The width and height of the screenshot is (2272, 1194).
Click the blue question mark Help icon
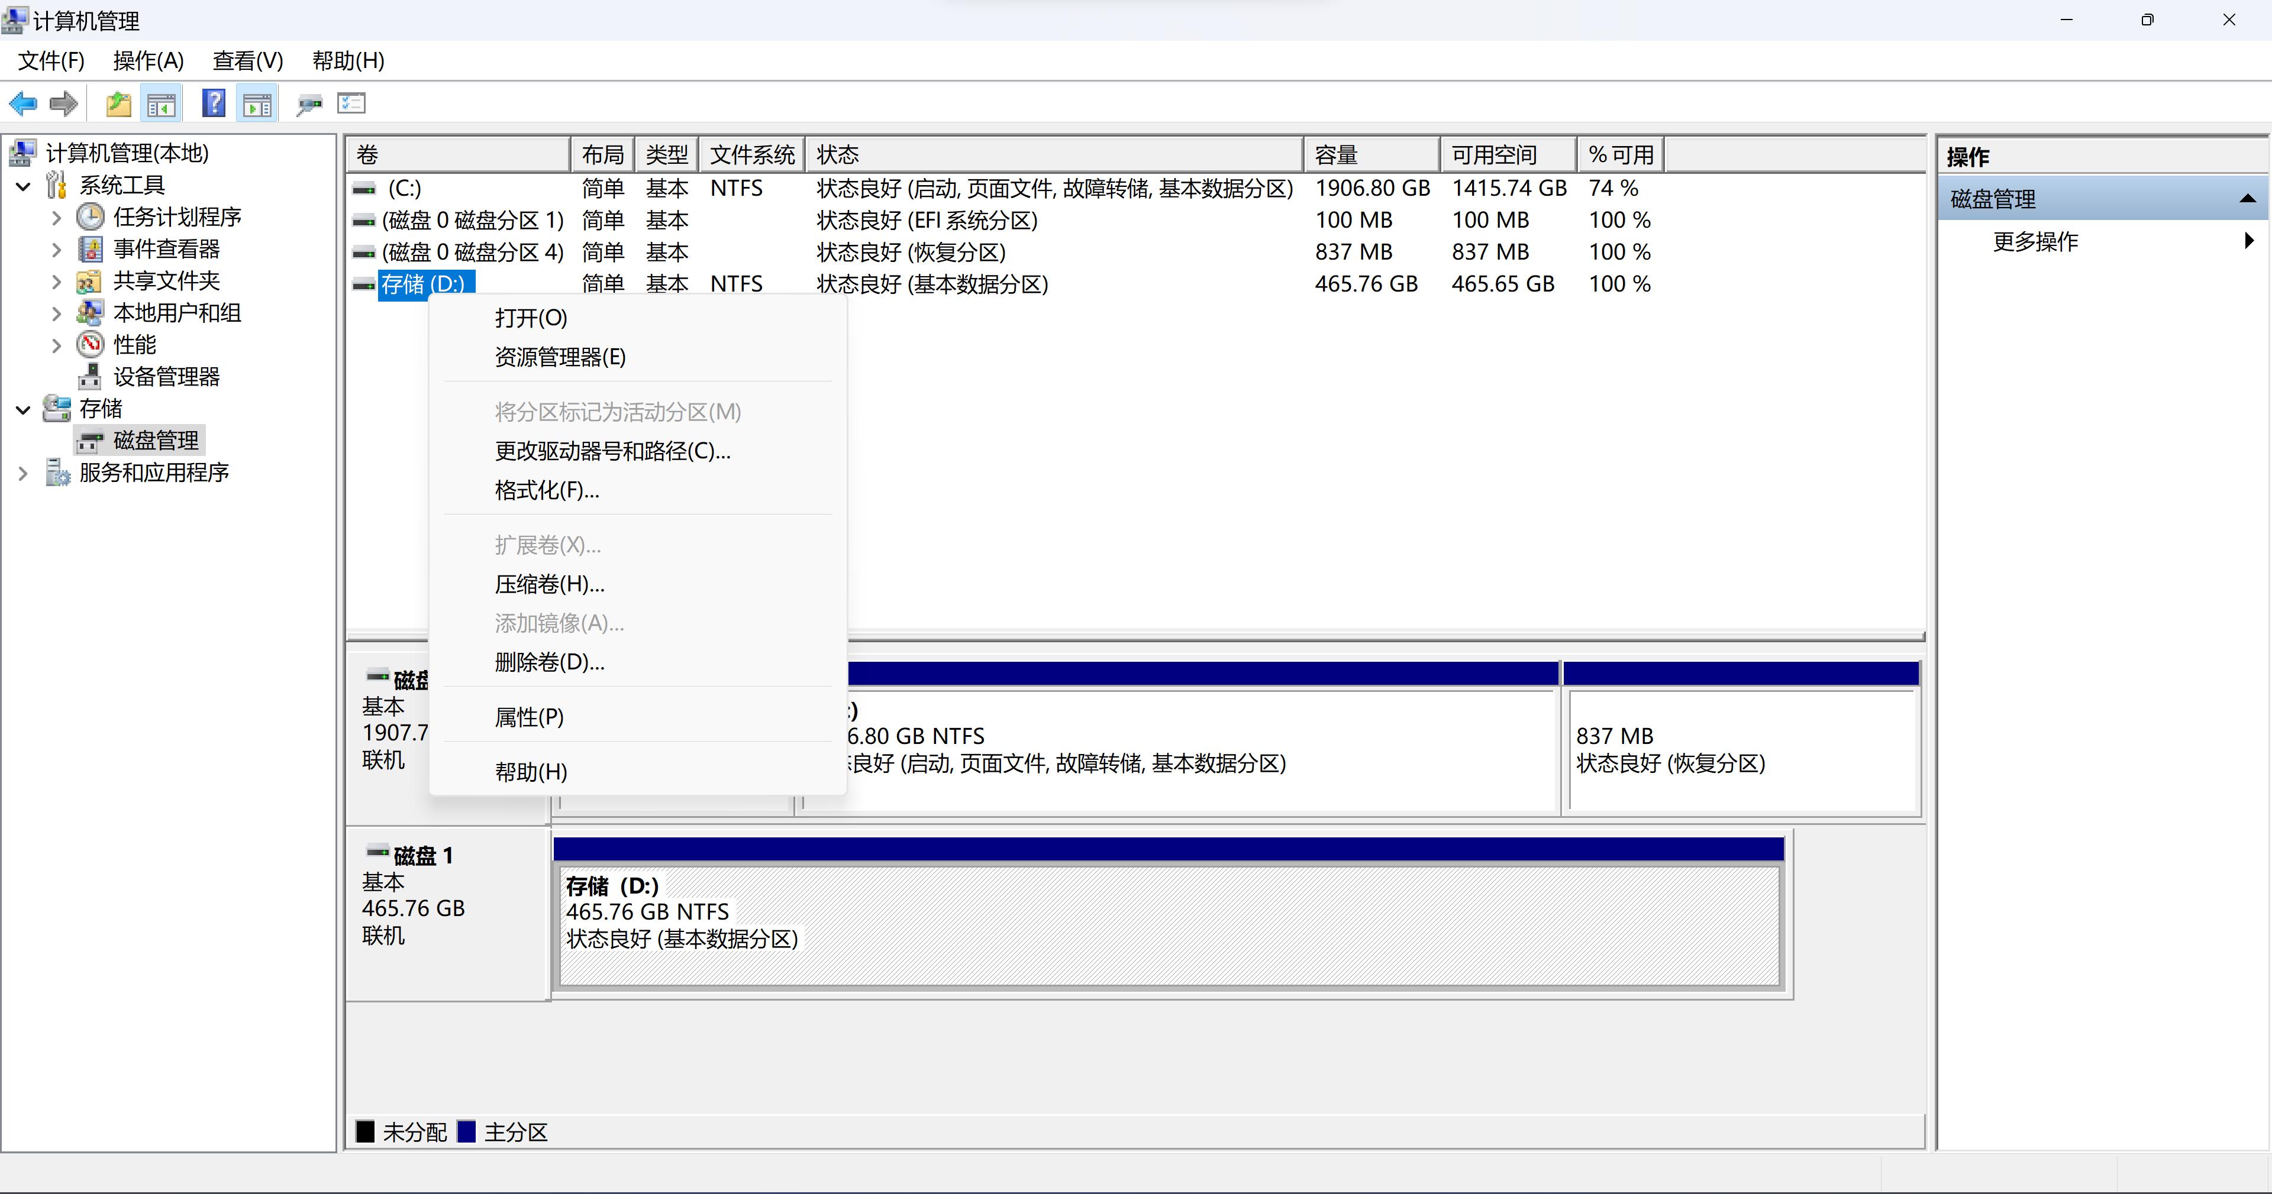point(214,104)
